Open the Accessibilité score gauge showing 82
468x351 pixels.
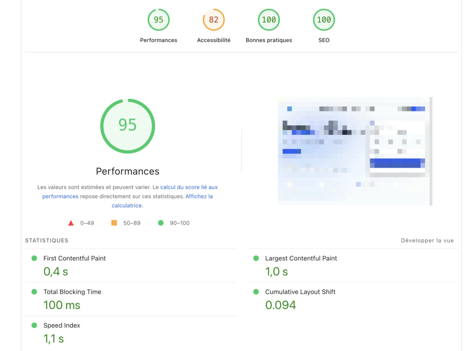[214, 20]
